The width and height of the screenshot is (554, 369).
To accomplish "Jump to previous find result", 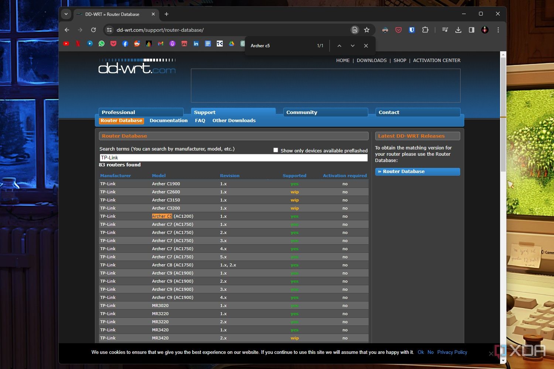I will [339, 46].
